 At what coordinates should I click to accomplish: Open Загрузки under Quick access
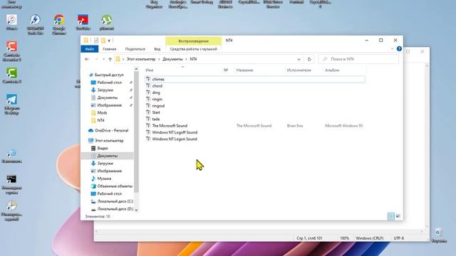point(105,90)
